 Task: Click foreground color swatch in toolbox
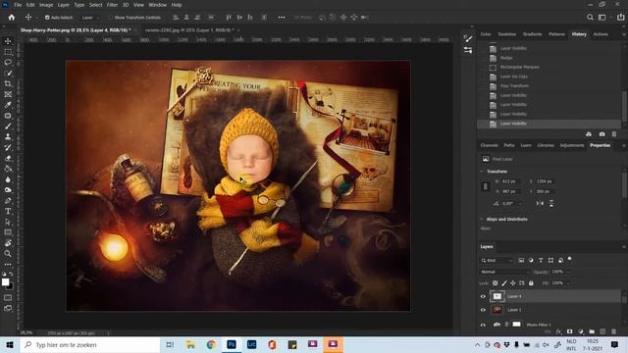click(5, 282)
